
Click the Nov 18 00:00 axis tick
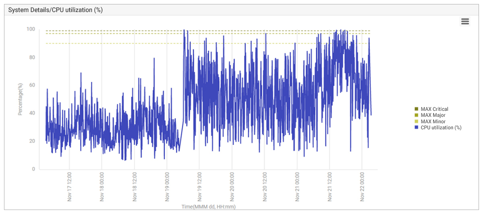(x=102, y=187)
